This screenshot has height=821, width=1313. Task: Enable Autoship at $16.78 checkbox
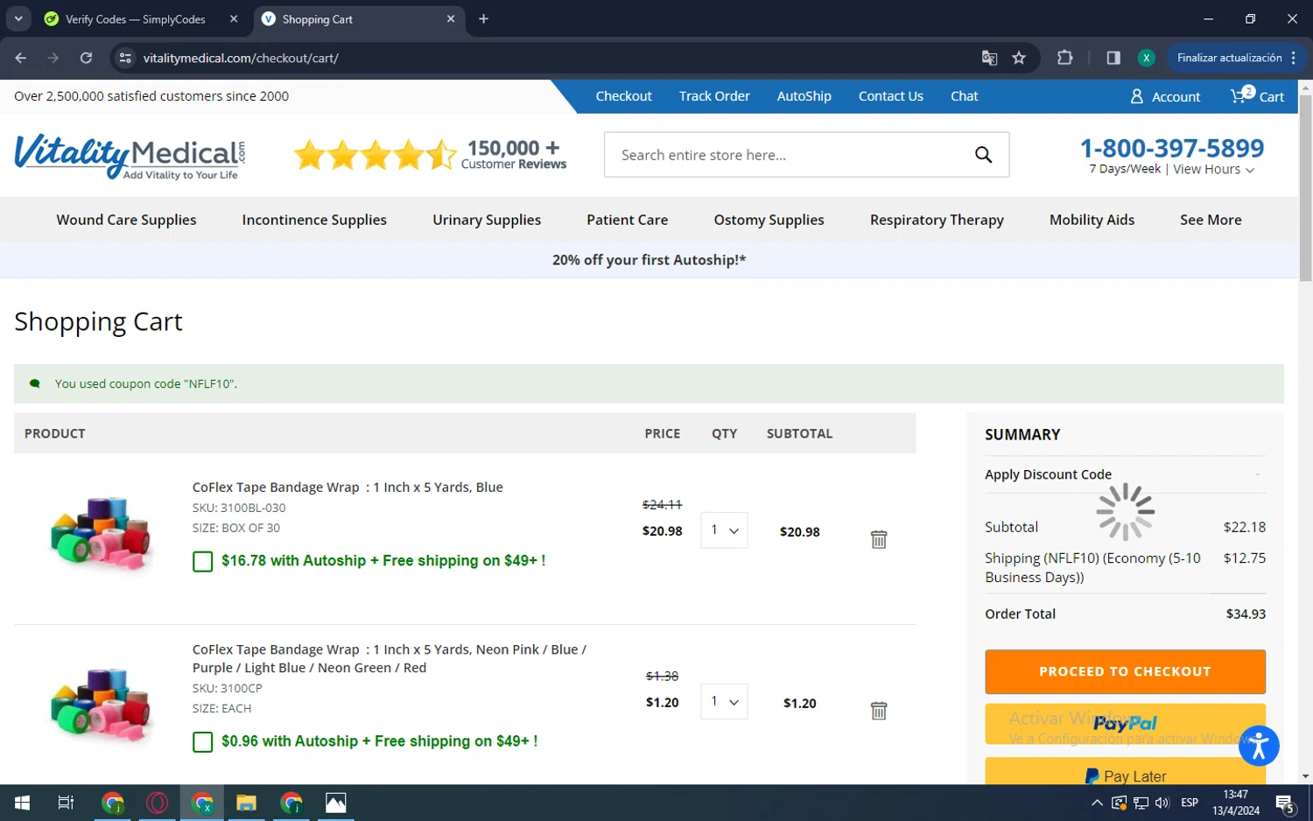pyautogui.click(x=202, y=561)
